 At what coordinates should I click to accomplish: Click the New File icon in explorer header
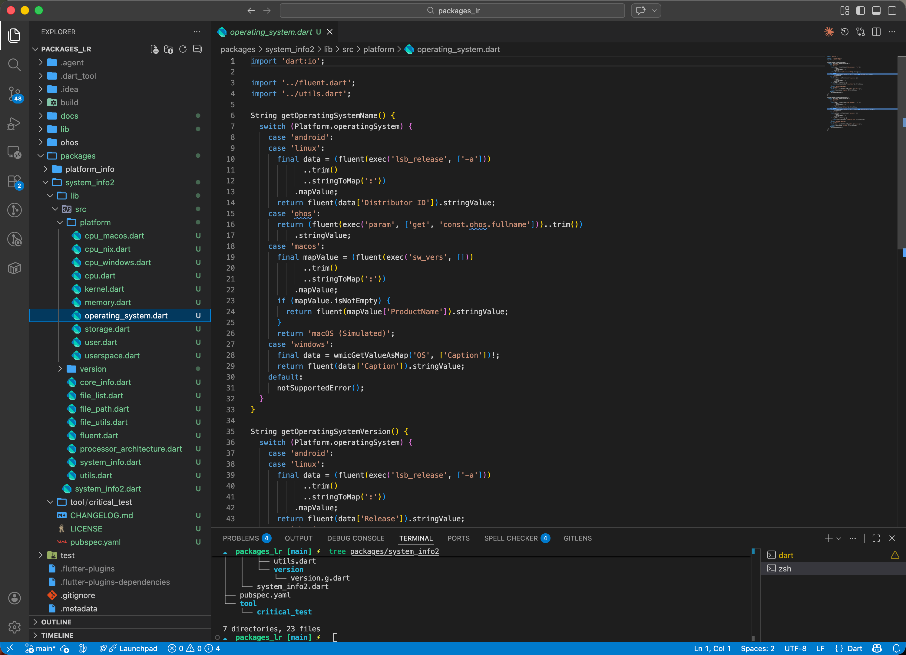(154, 49)
